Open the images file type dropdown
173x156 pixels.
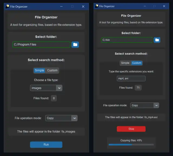[x=46, y=88]
